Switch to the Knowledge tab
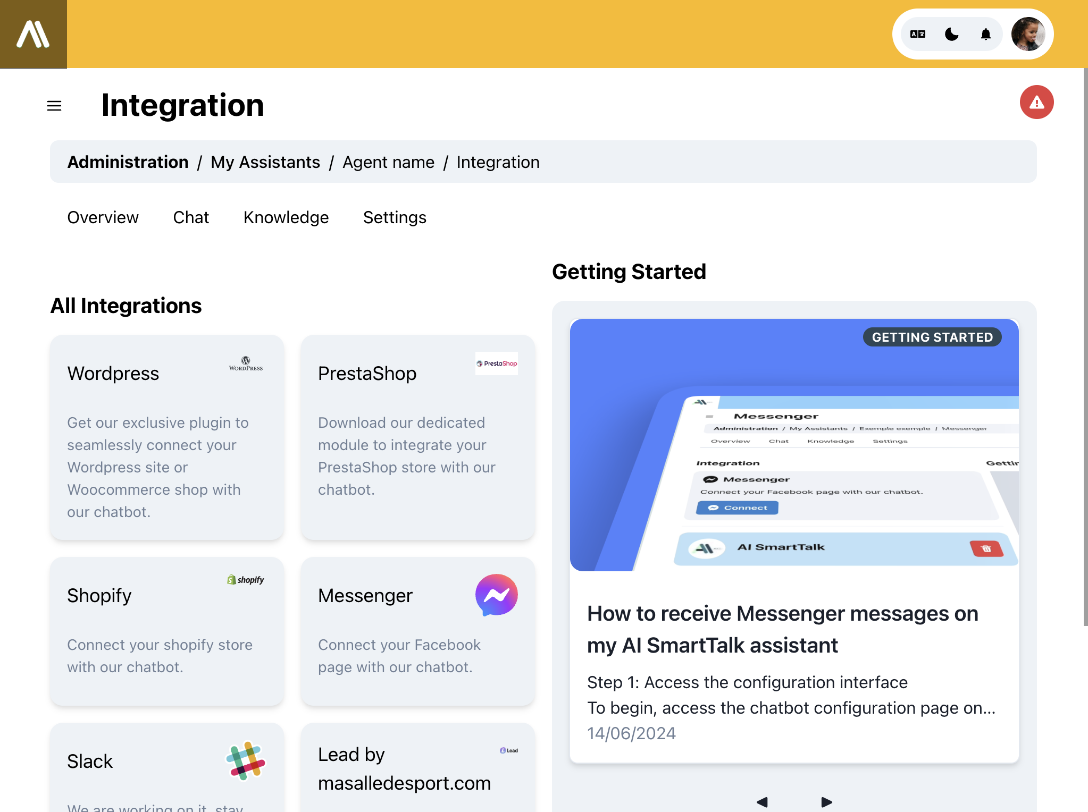This screenshot has height=812, width=1088. point(286,217)
